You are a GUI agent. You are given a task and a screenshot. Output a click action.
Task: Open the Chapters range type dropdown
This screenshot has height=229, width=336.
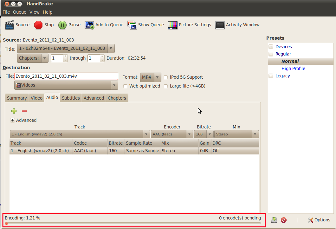pos(33,58)
